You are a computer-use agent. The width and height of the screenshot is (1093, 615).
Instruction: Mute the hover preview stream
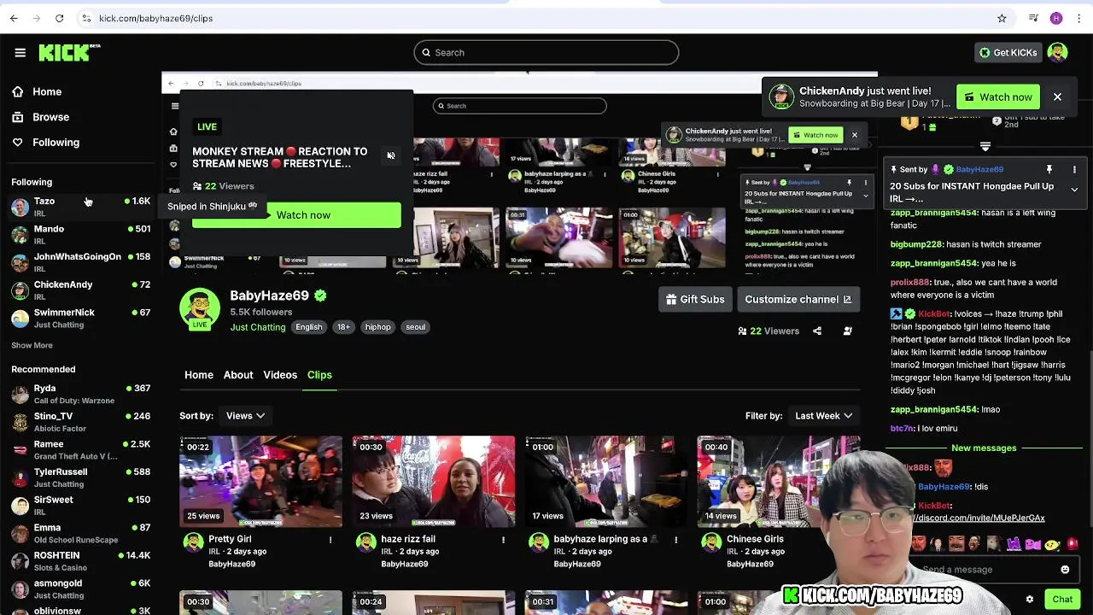(391, 155)
